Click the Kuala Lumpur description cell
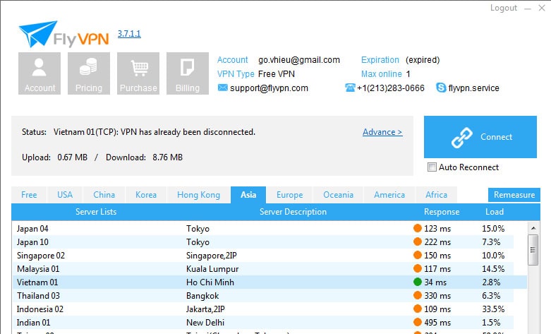The height and width of the screenshot is (334, 551). click(x=212, y=269)
